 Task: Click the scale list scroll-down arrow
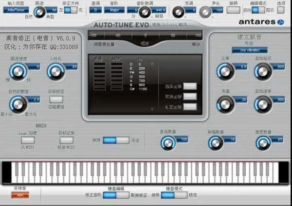coord(152,109)
